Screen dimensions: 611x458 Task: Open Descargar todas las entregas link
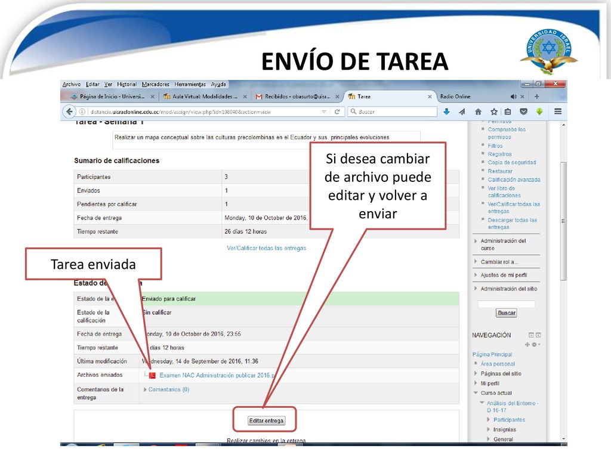tap(513, 224)
